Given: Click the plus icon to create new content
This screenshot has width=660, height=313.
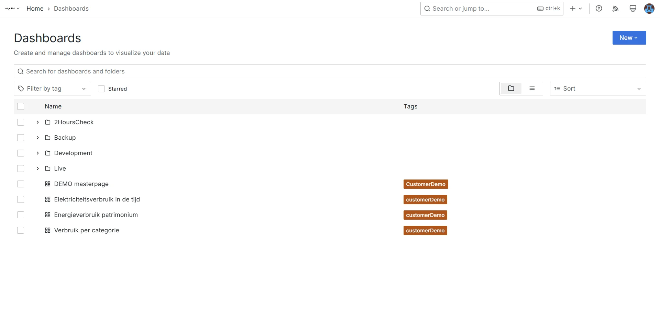Looking at the screenshot, I should pos(572,8).
